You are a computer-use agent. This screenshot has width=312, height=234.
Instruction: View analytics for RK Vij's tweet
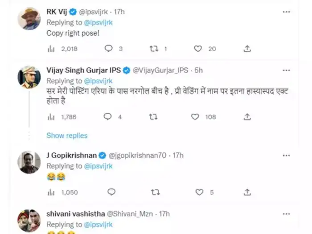pos(50,49)
